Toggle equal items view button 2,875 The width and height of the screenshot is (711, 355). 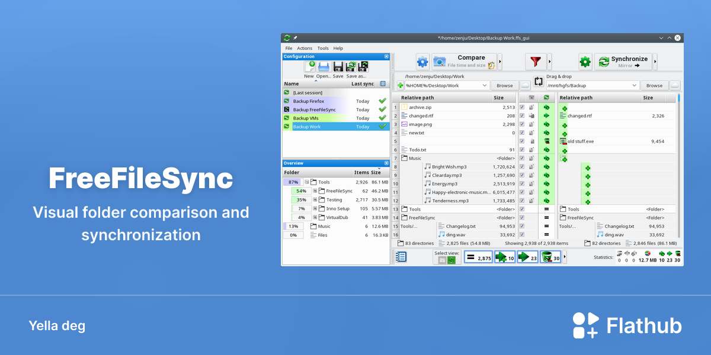coord(478,257)
